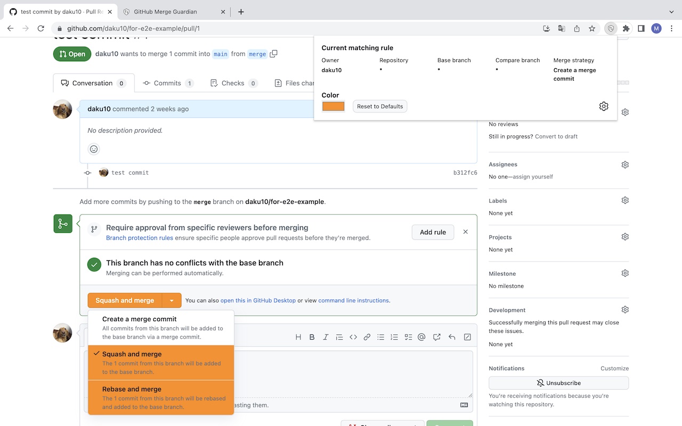This screenshot has width=682, height=426.
Task: Open the merge method dropdown arrow
Action: [x=172, y=300]
